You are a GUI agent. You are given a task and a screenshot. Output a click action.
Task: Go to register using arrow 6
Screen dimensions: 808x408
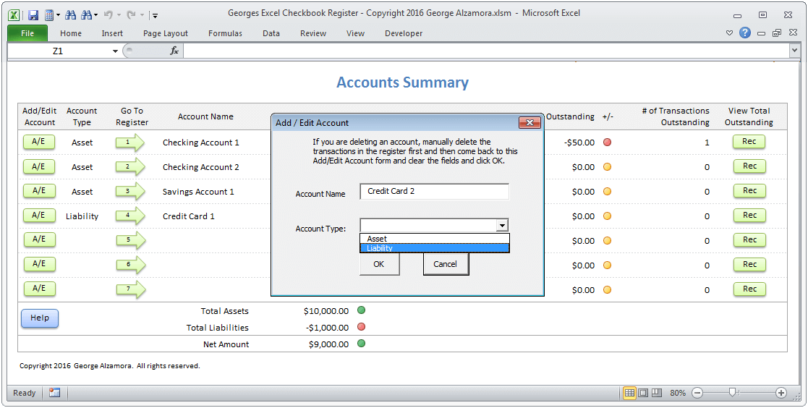[x=130, y=265]
